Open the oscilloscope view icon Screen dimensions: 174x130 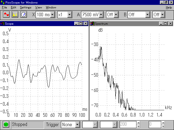[x=6, y=14]
